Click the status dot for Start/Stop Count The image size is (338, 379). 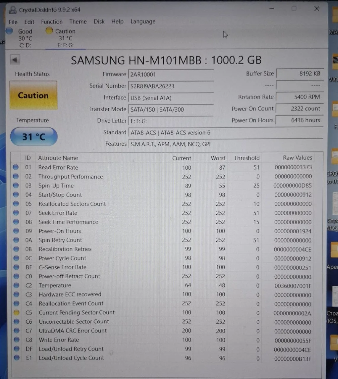(x=16, y=195)
